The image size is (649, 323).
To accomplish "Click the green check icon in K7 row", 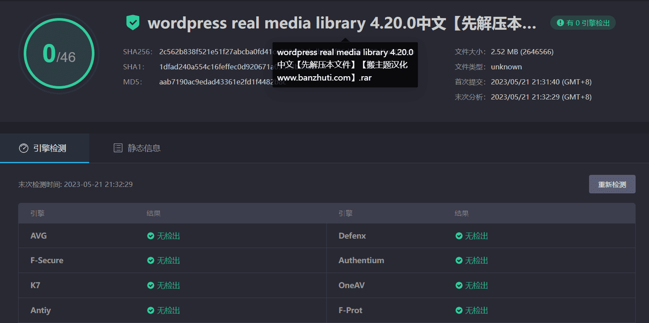I will click(150, 286).
